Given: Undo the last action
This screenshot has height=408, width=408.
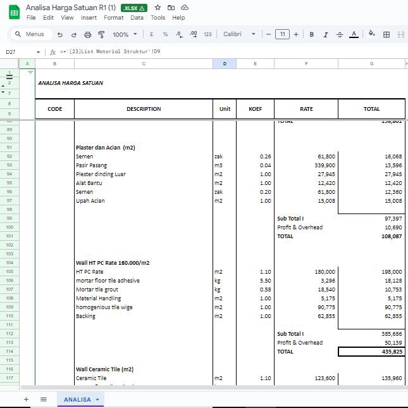Looking at the screenshot, I should click(x=60, y=34).
